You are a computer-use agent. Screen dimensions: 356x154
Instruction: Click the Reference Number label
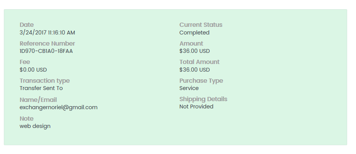coord(47,44)
